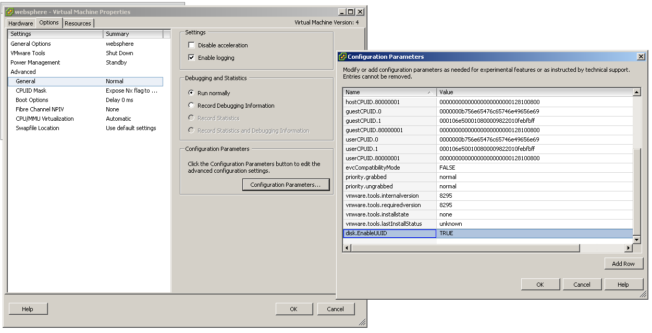This screenshot has height=333, width=652.
Task: Click Cancel in the Virtual Machine Properties dialog
Action: point(336,309)
